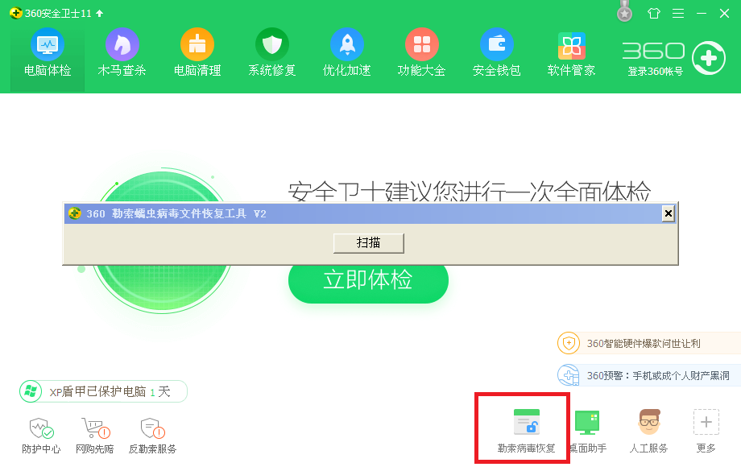This screenshot has width=741, height=467.
Task: Open the skin (shirt) icon
Action: click(653, 13)
